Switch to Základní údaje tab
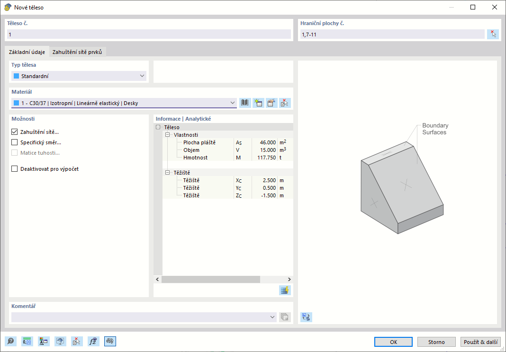506x352 pixels. [x=27, y=52]
